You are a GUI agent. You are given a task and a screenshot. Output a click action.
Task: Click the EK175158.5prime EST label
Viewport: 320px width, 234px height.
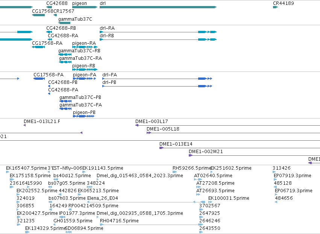[x=30, y=176]
